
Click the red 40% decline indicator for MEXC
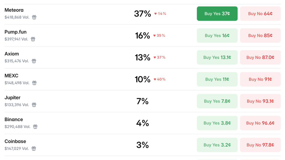click(160, 79)
